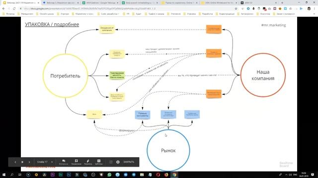Enter fullscreen mode in presentation toolbar
The width and height of the screenshot is (318, 178).
point(111,162)
